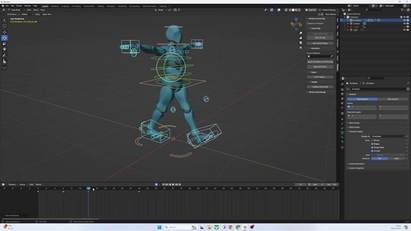Click the timeline current frame field
This screenshot has height=231, width=411.
coord(301,185)
